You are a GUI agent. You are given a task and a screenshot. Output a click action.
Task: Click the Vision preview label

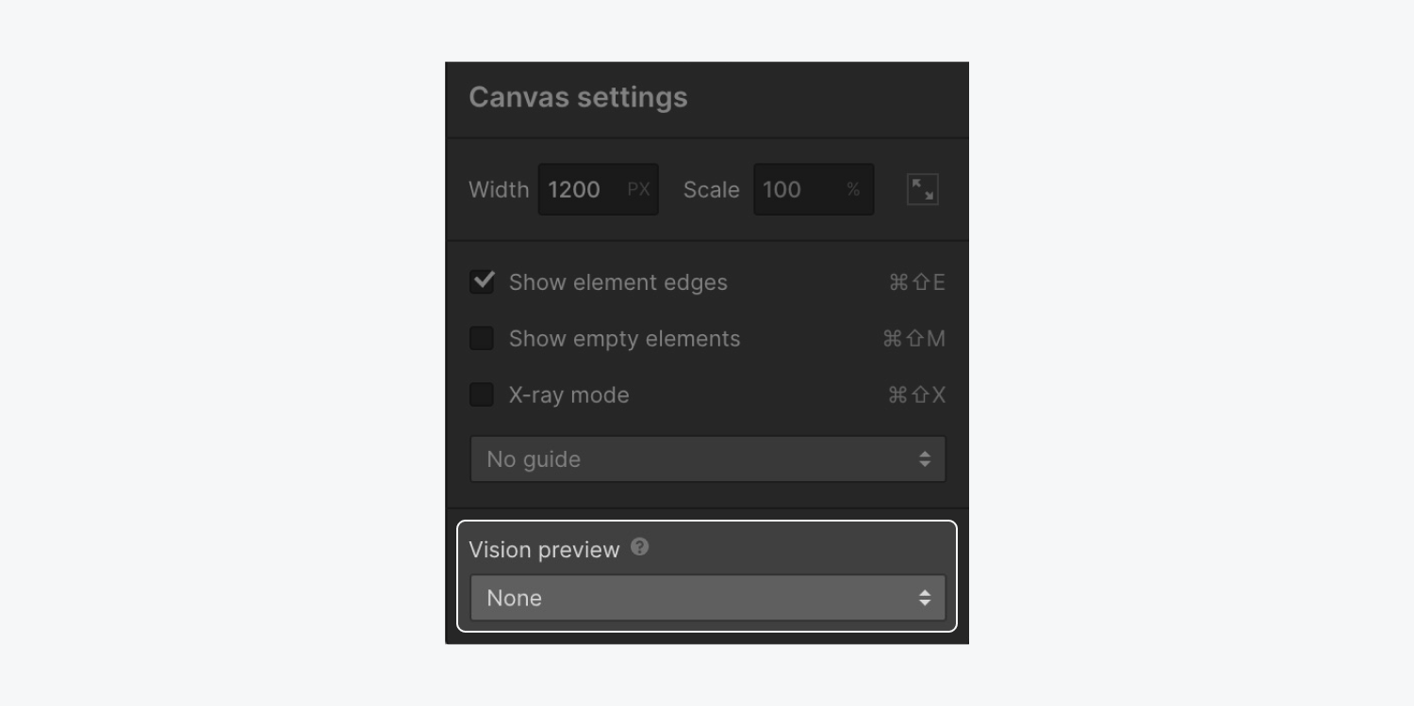pyautogui.click(x=544, y=550)
